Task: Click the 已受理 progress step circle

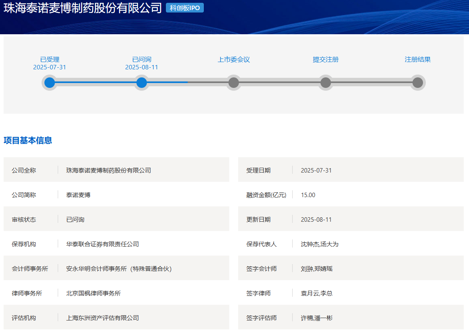Action: click(50, 83)
